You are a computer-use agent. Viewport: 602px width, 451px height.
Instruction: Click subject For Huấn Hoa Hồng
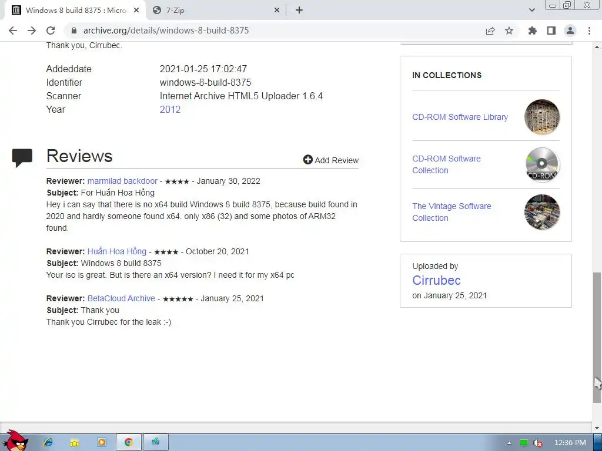118,193
